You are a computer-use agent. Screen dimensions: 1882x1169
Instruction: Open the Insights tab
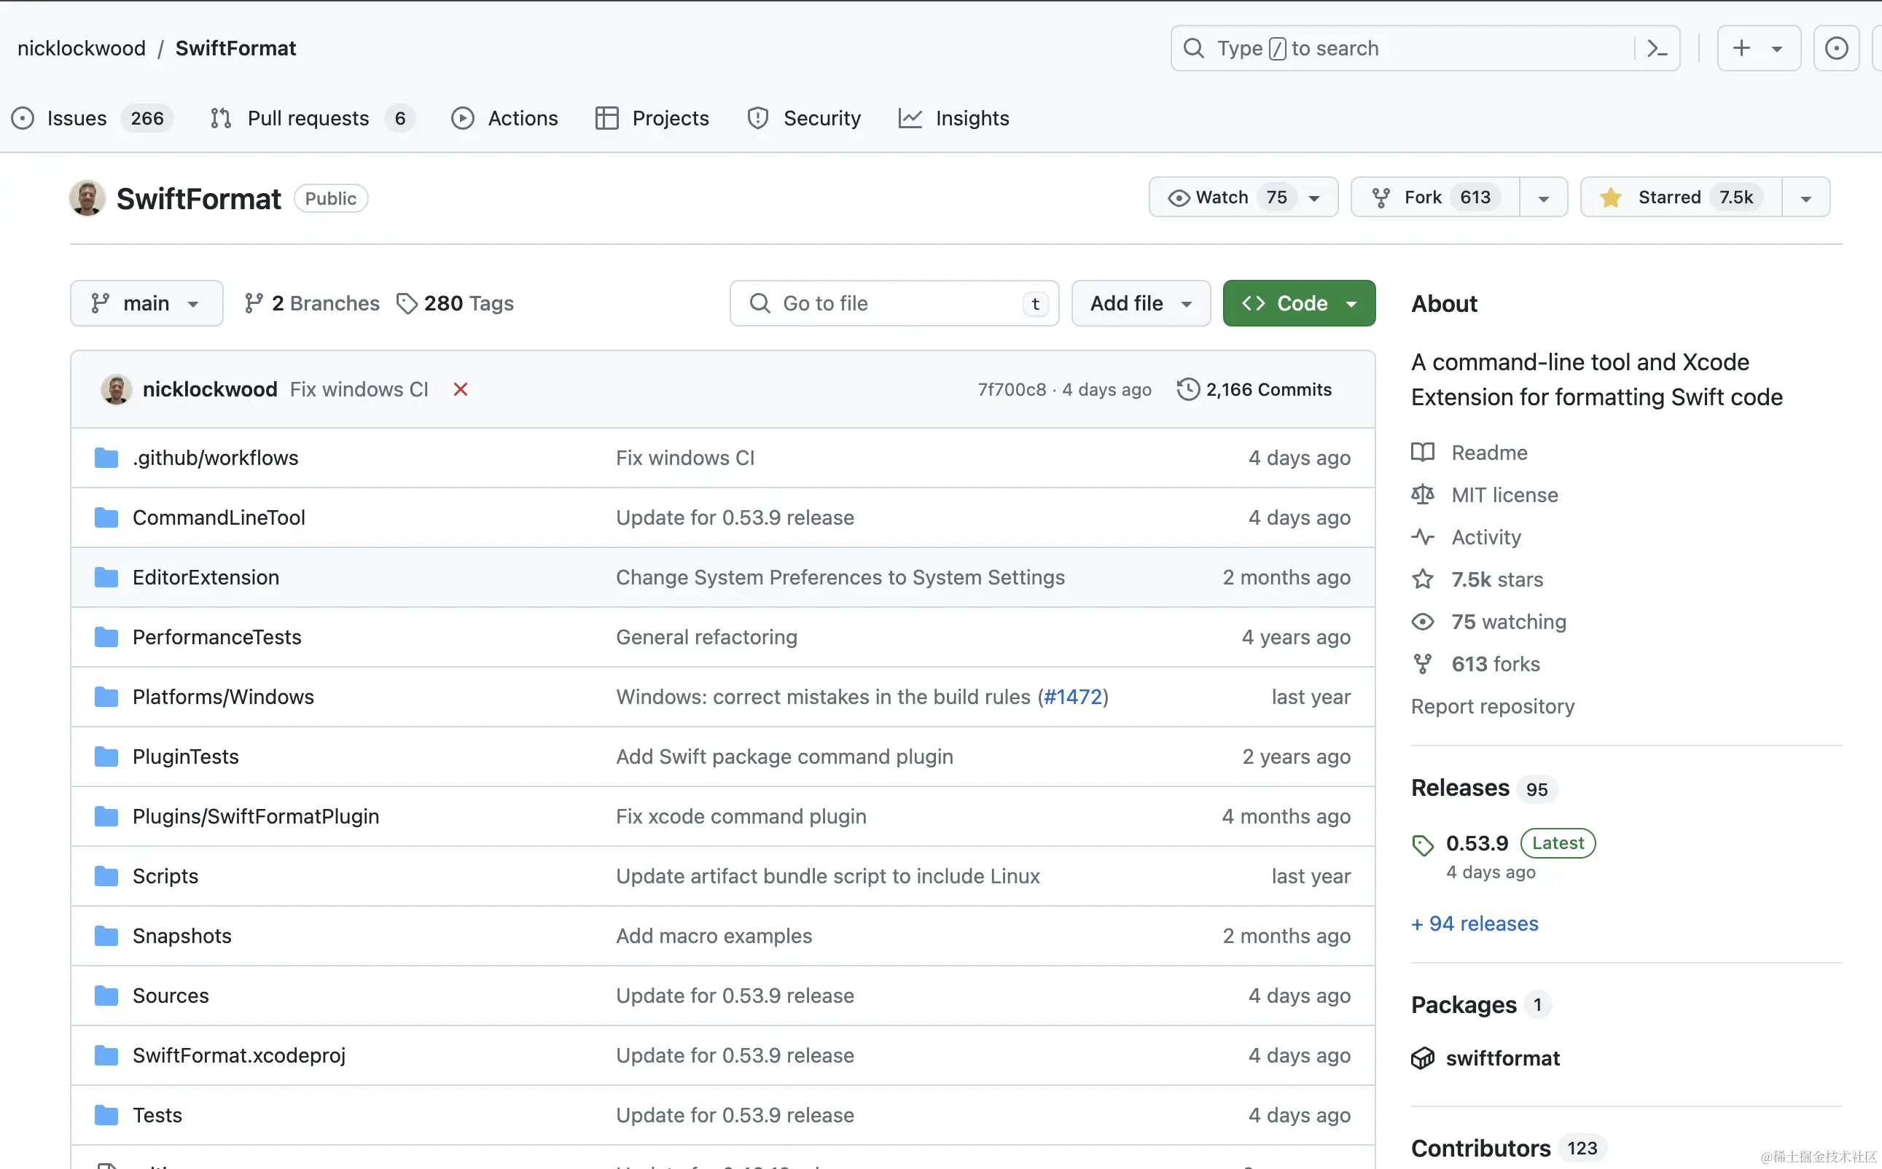[971, 118]
